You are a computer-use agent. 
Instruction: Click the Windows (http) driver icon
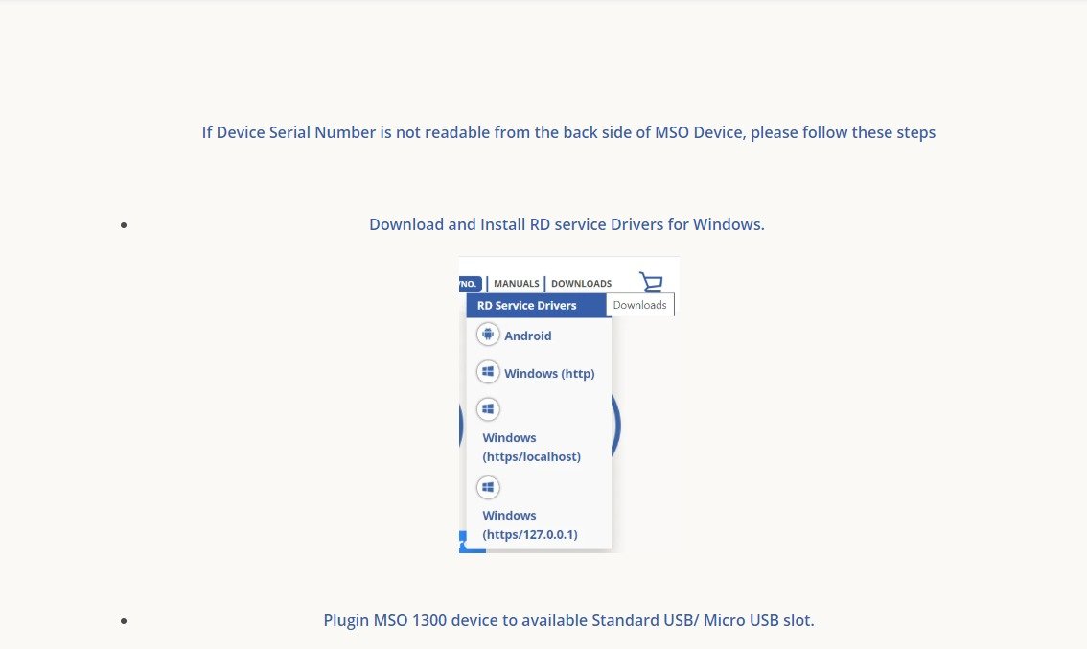(488, 371)
